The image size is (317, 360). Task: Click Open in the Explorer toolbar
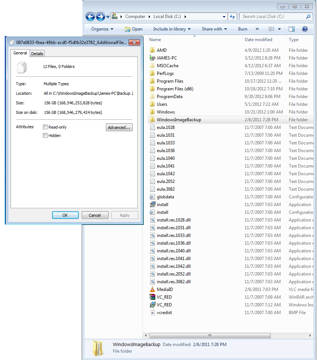click(133, 29)
